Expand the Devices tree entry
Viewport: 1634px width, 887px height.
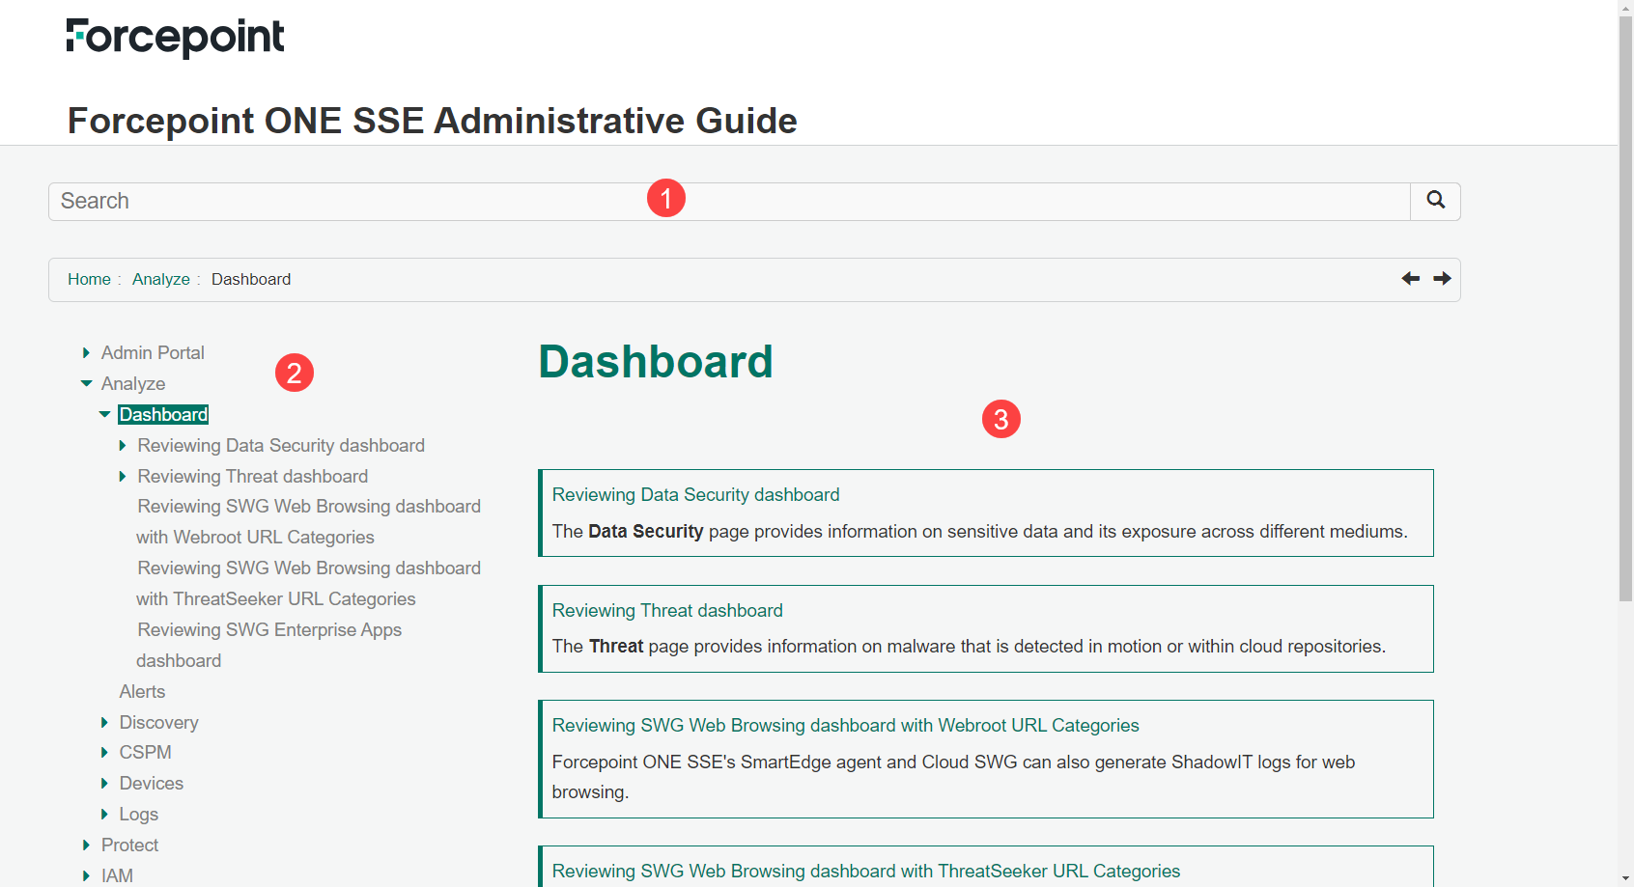click(105, 783)
